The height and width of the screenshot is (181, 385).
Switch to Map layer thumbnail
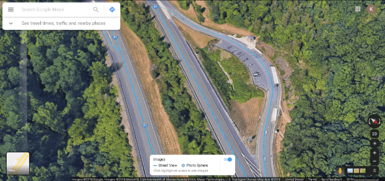18,163
